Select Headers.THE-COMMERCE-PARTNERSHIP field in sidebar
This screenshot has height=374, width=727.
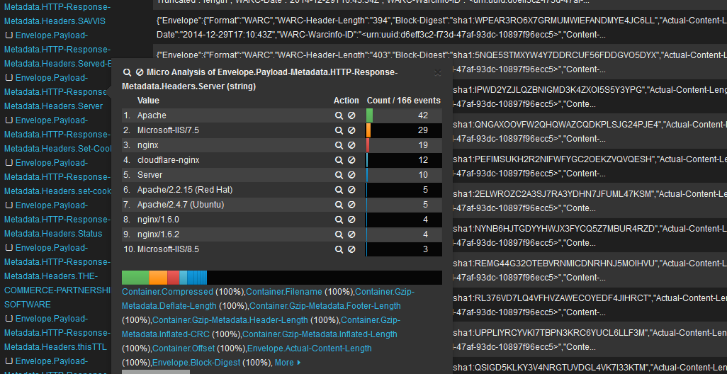point(57,276)
